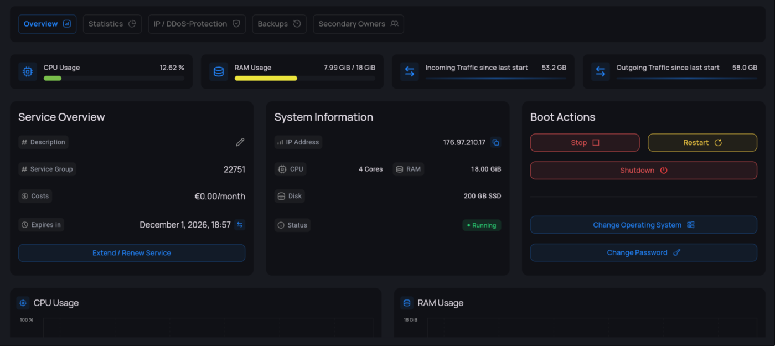The height and width of the screenshot is (346, 775).
Task: Click the RAM usage progress bar
Action: pyautogui.click(x=305, y=78)
